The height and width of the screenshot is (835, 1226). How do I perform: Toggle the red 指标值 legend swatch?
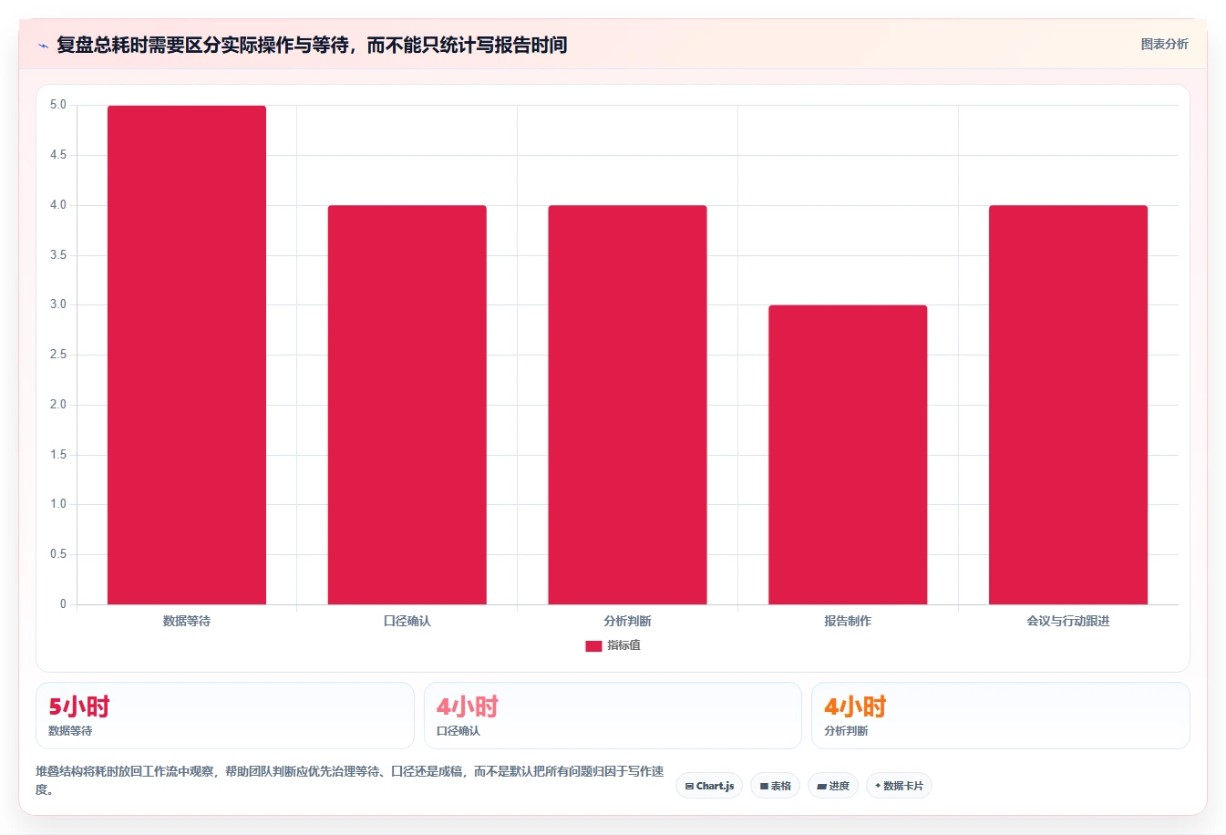[593, 645]
